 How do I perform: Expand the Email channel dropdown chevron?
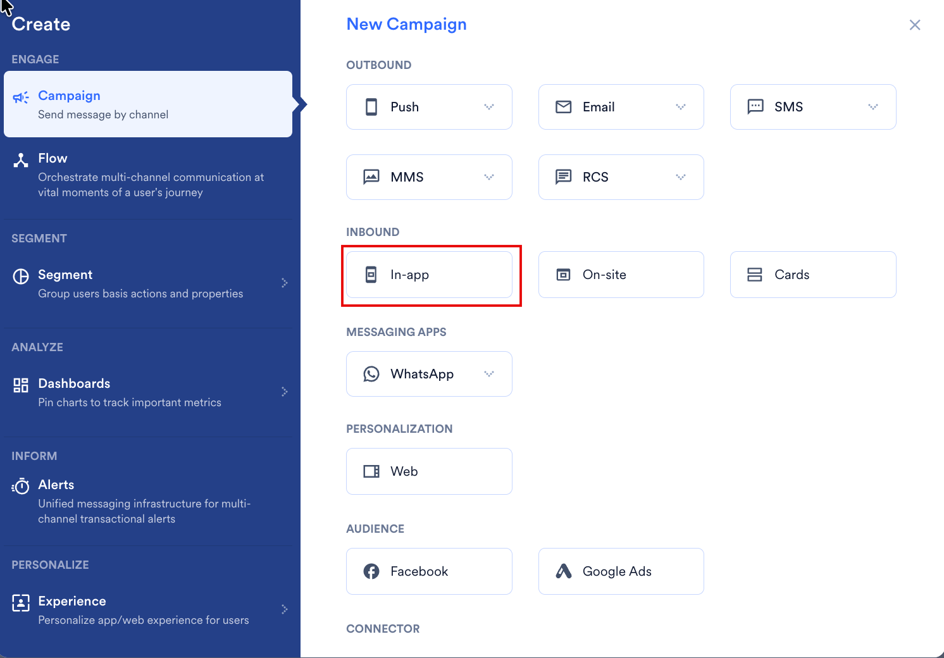[x=681, y=107]
